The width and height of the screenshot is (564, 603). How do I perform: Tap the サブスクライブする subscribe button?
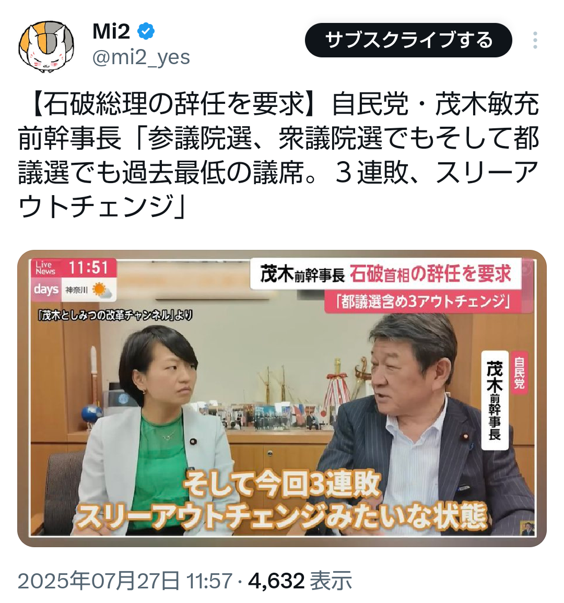coord(408,40)
